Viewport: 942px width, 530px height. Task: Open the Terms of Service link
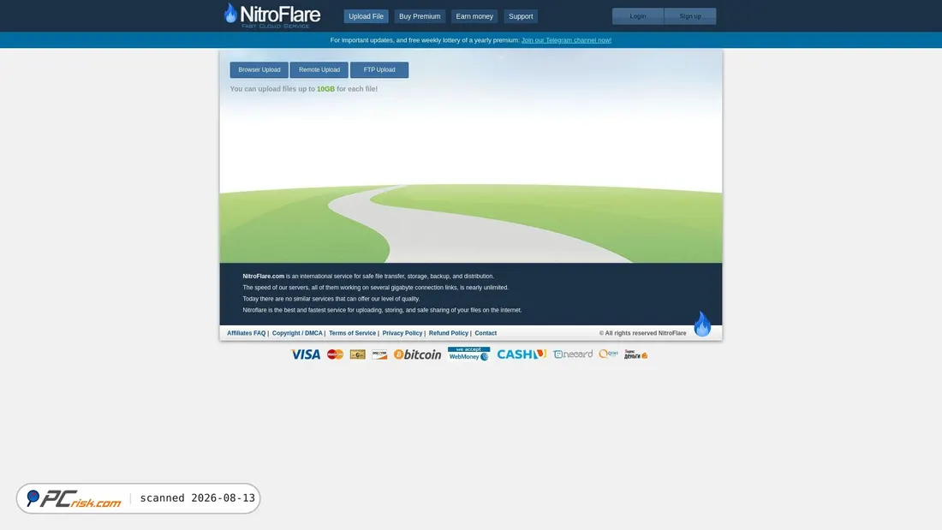pos(352,333)
